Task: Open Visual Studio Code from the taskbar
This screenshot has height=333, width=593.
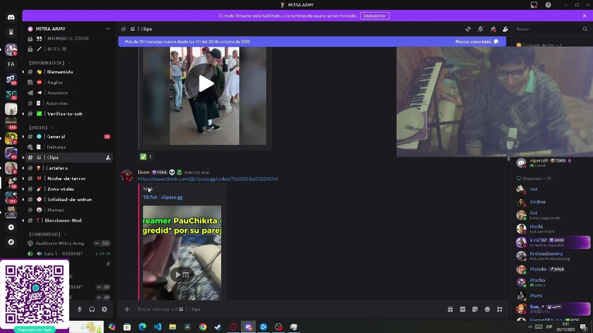Action: click(x=158, y=327)
